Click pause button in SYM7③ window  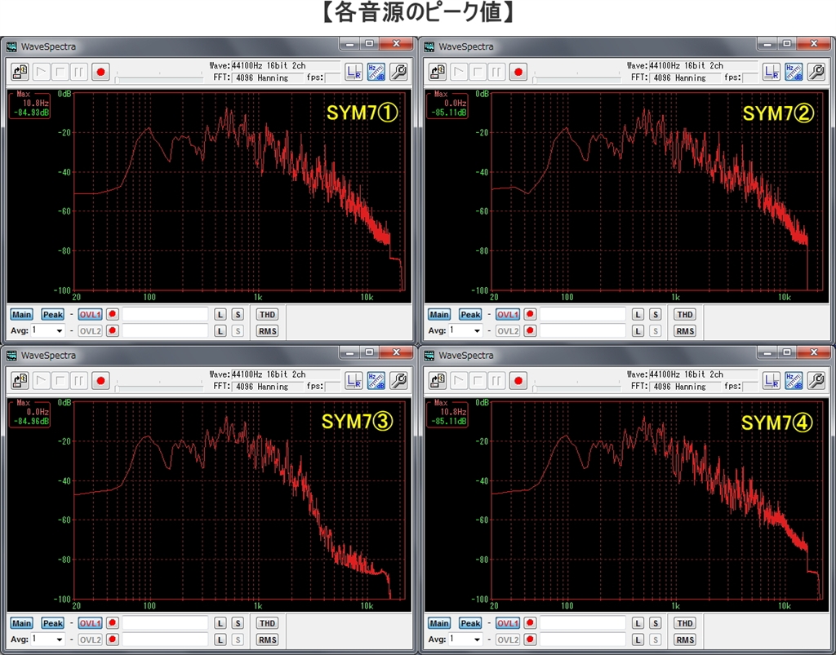coord(79,381)
